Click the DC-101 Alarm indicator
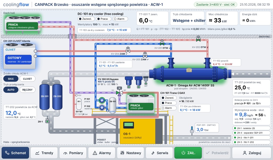The image size is (273, 160). coord(120,19)
